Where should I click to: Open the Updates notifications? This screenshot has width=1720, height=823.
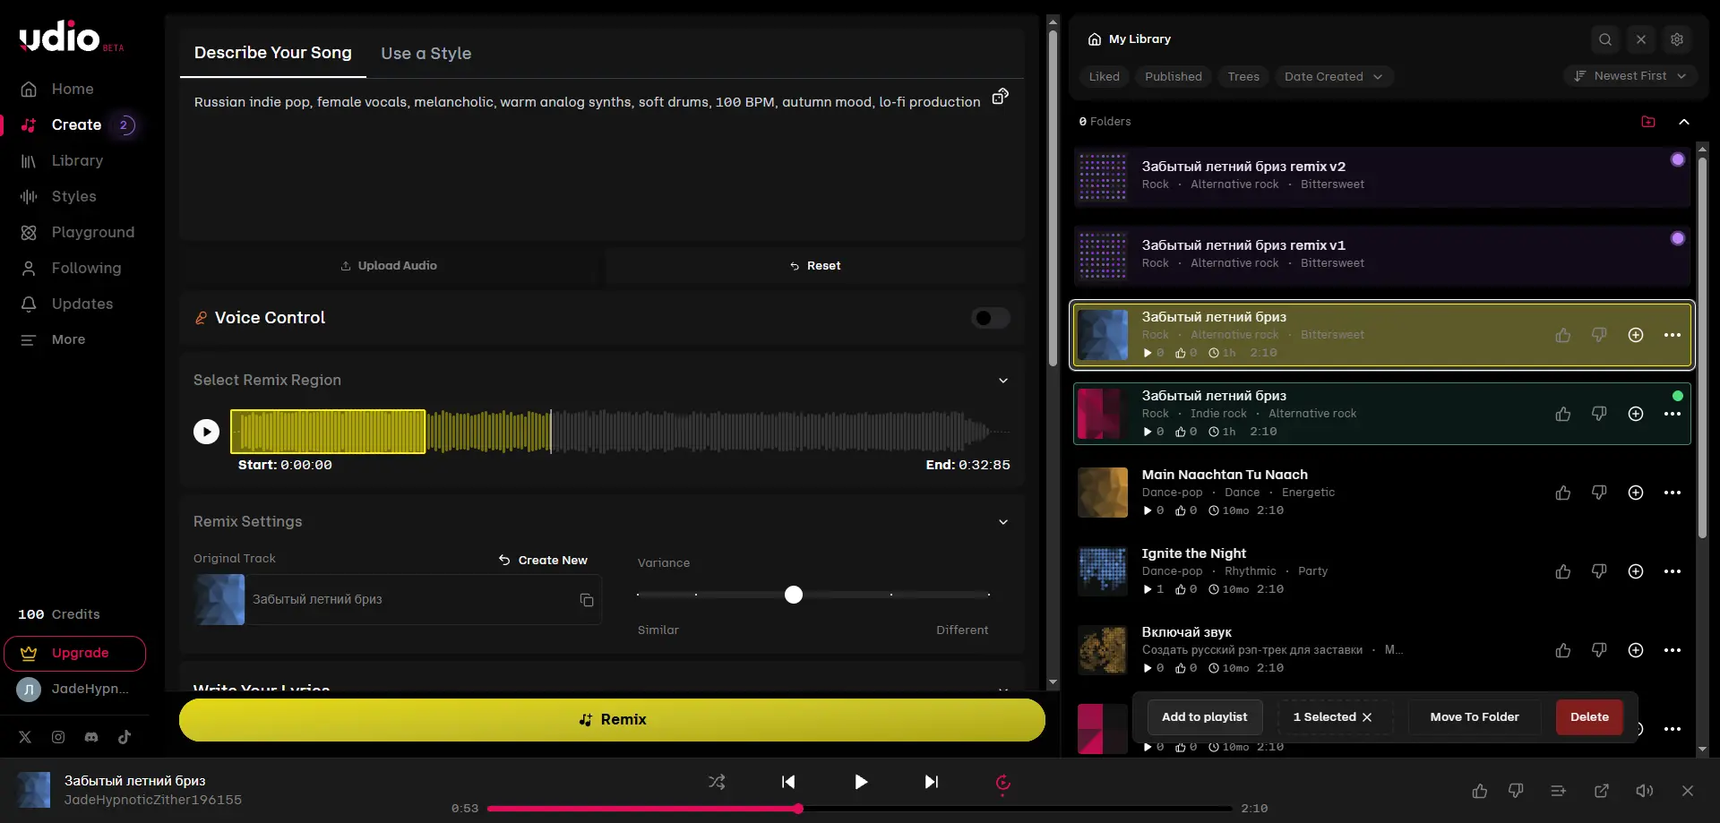pyautogui.click(x=66, y=304)
